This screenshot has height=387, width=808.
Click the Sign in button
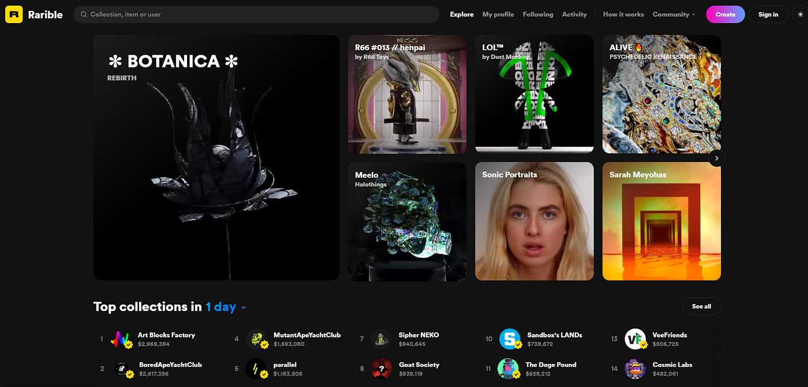[x=768, y=14]
